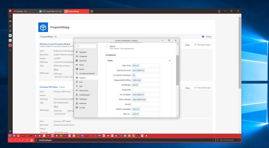
Task: Open Quickkommandoer settings section
Action: 86,73
